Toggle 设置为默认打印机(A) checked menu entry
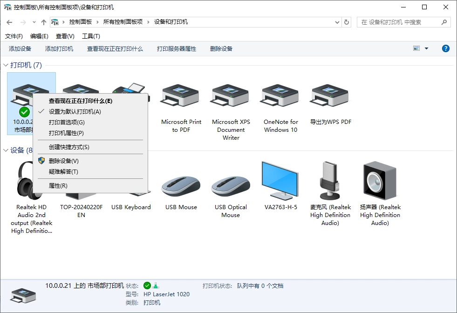 click(x=90, y=112)
